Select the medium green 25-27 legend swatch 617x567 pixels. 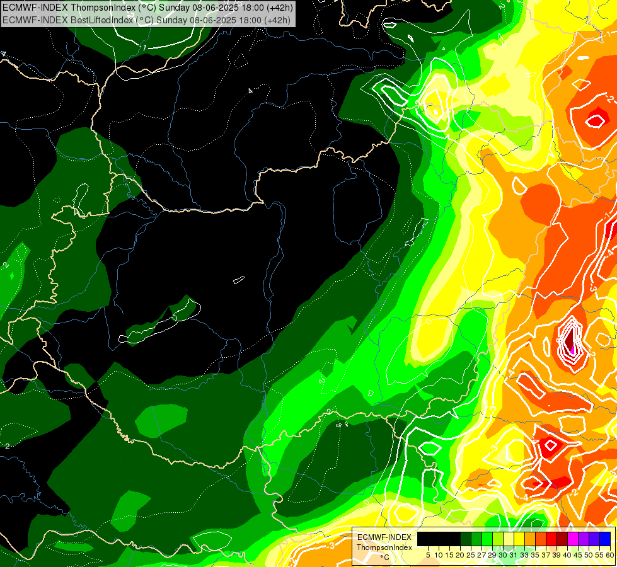point(476,539)
